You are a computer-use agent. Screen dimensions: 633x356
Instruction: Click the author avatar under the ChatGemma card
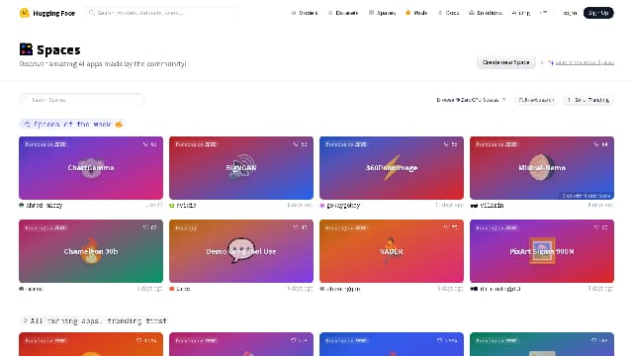[x=22, y=206]
